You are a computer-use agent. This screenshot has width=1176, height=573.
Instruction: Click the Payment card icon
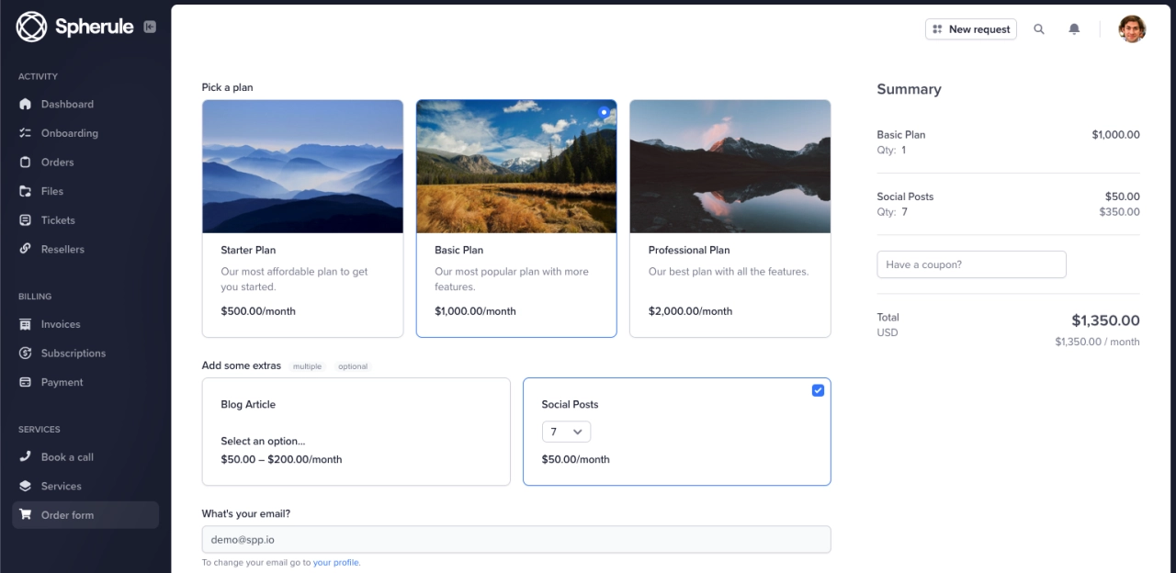pos(25,382)
